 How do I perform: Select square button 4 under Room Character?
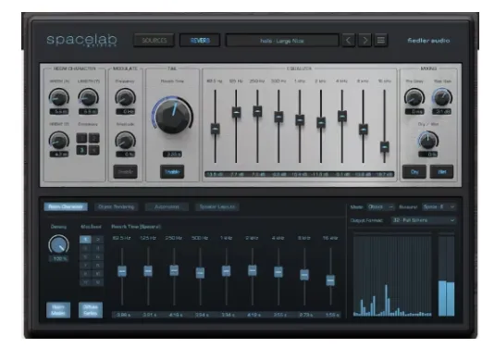click(93, 150)
